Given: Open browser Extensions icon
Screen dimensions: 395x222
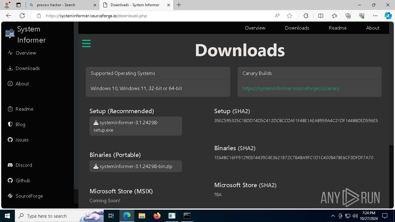Looking at the screenshot, I should (306, 16).
